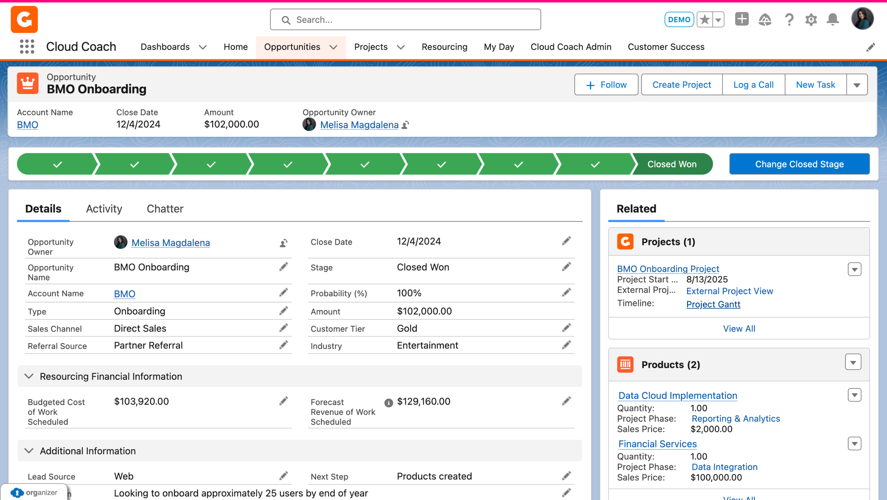Edit Close Date with pencil icon
Image resolution: width=887 pixels, height=500 pixels.
click(567, 241)
